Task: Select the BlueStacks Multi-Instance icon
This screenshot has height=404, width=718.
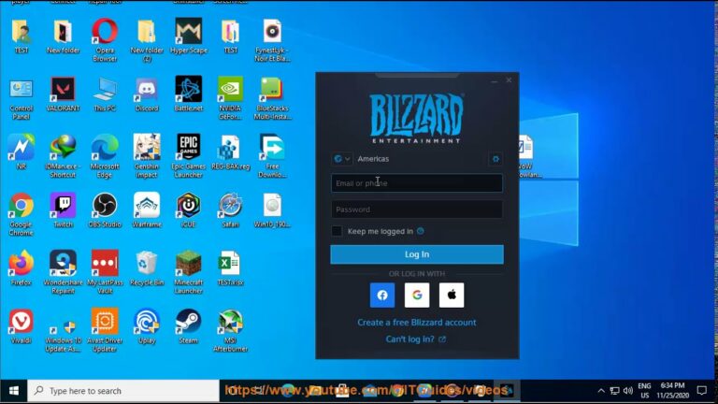Action: tap(272, 98)
